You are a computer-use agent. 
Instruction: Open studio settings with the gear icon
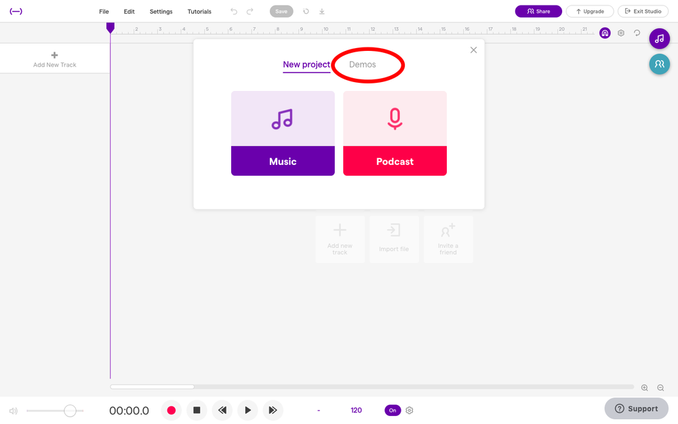click(x=620, y=33)
